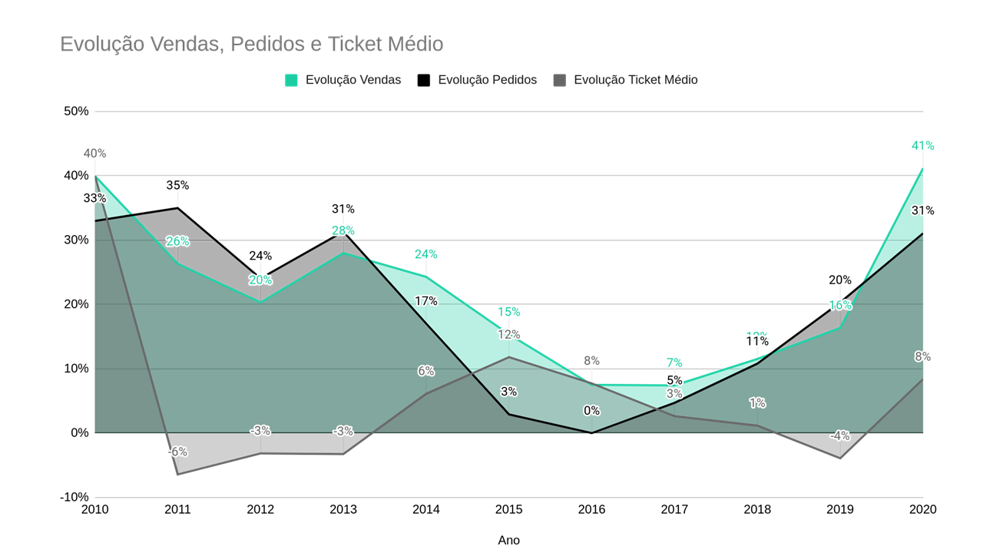Select the 2015 label on the x-axis

pos(508,509)
